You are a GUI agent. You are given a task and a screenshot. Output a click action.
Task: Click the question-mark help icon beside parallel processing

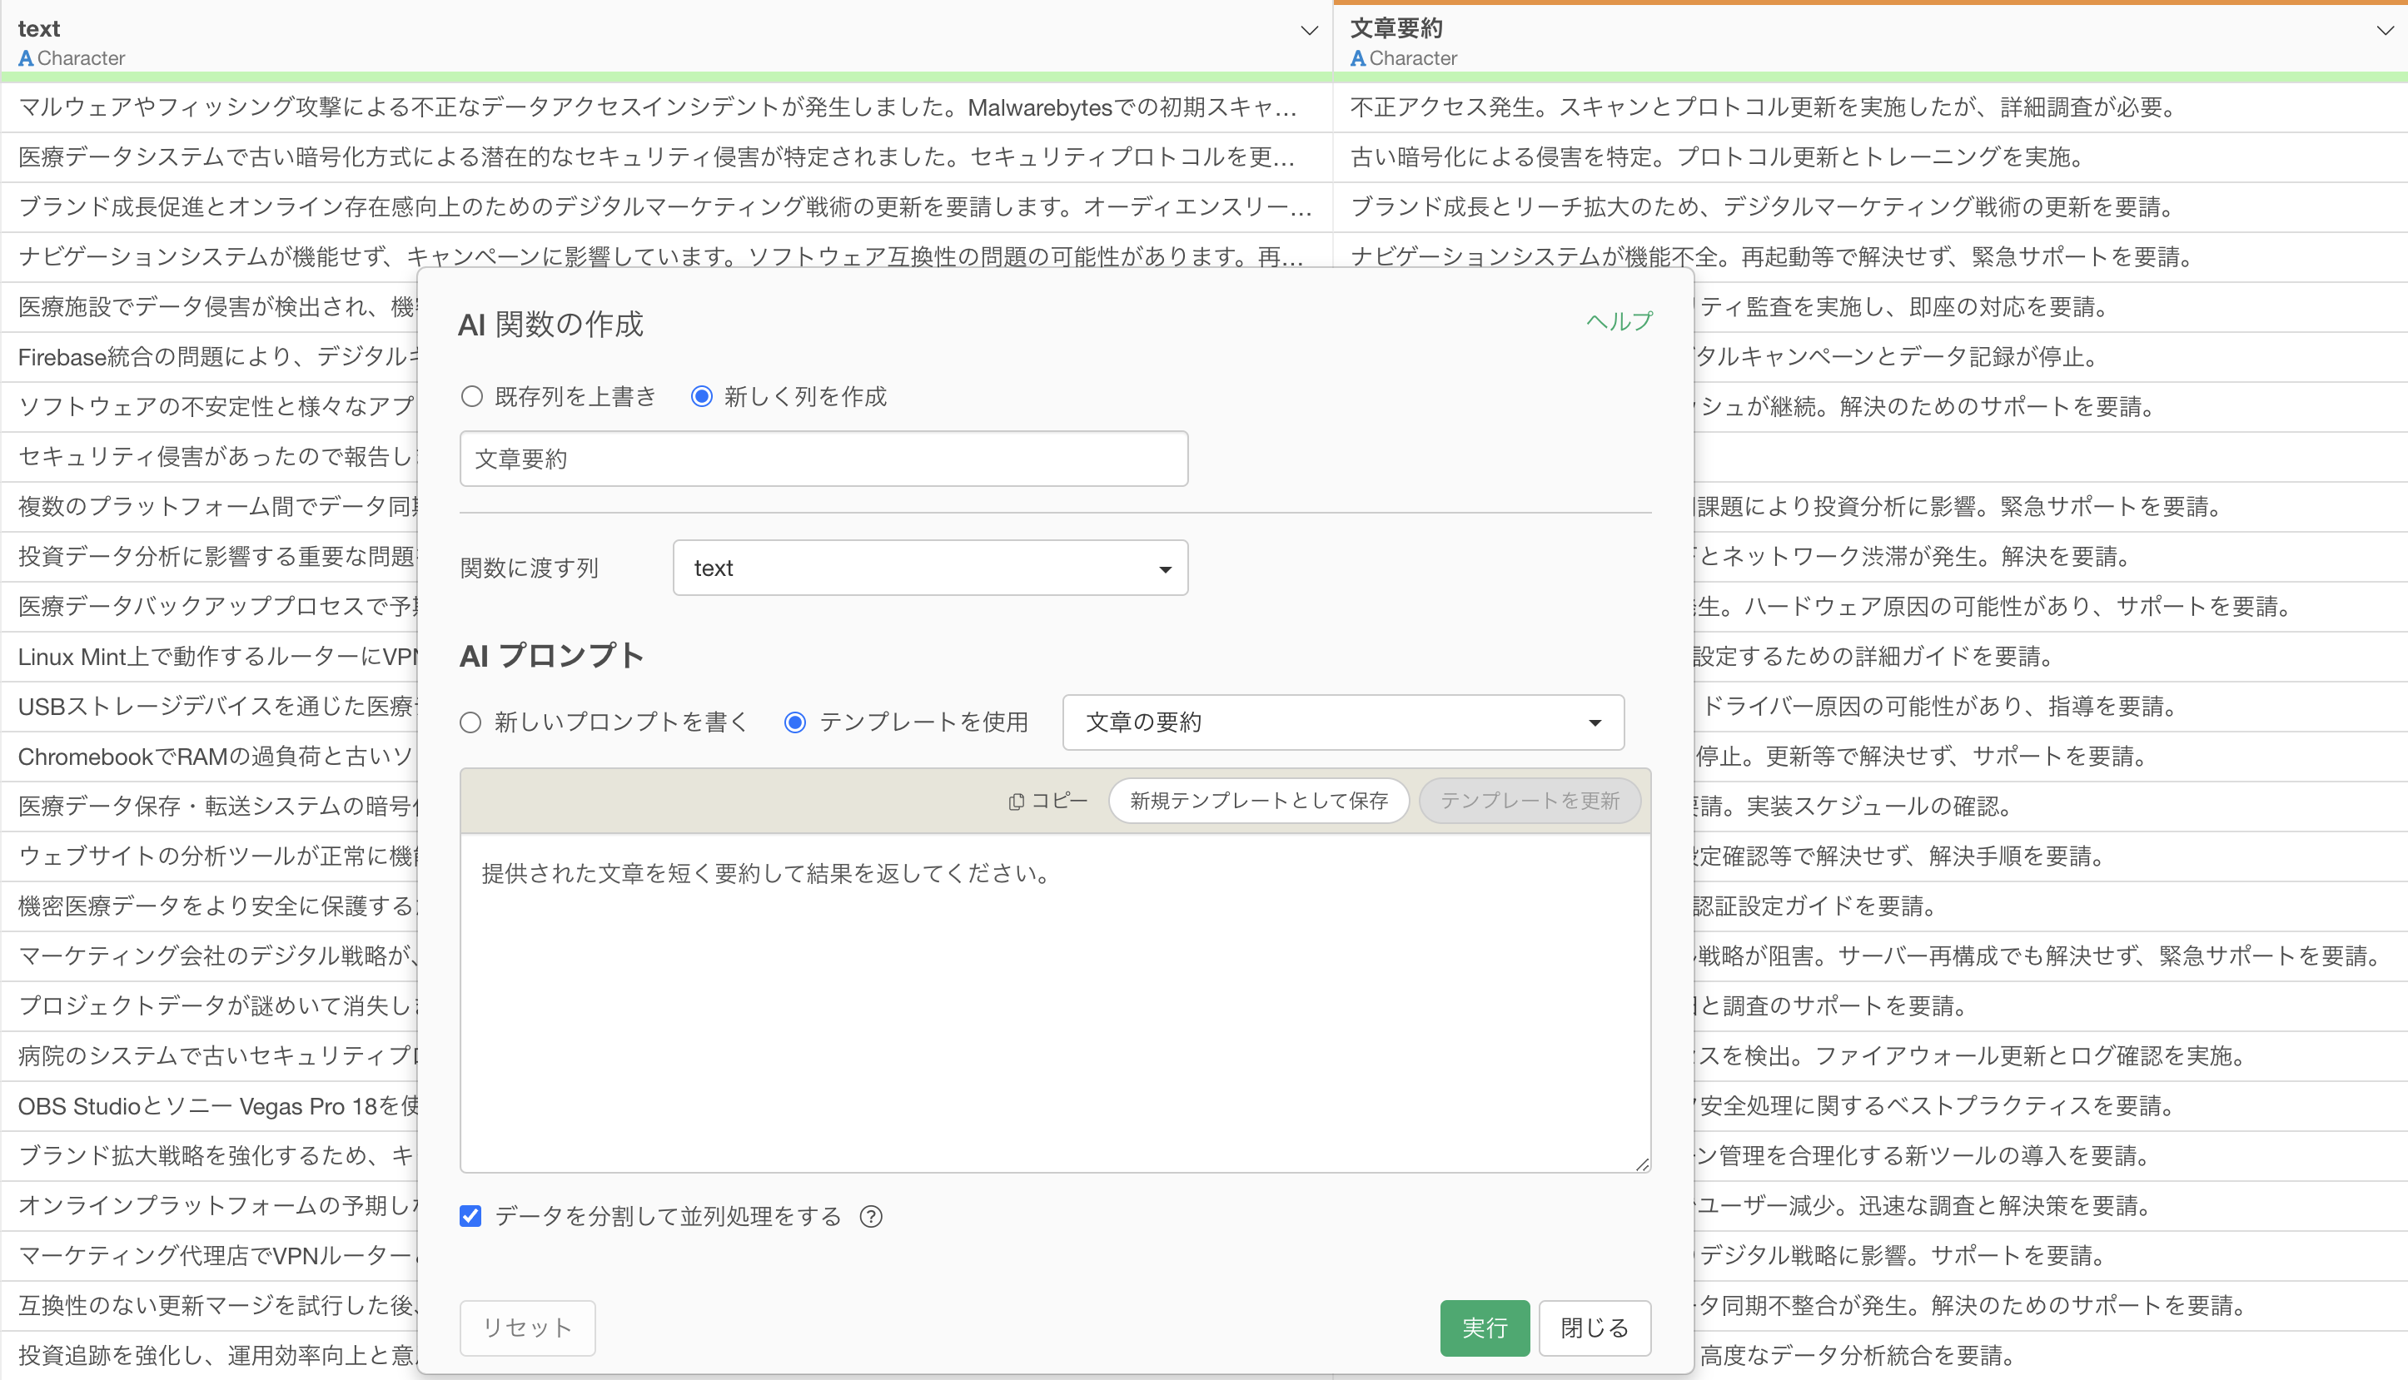coord(870,1216)
